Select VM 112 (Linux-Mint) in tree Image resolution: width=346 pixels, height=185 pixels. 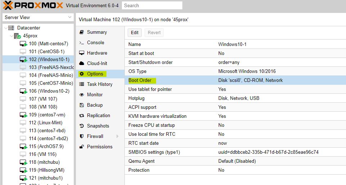click(38, 122)
